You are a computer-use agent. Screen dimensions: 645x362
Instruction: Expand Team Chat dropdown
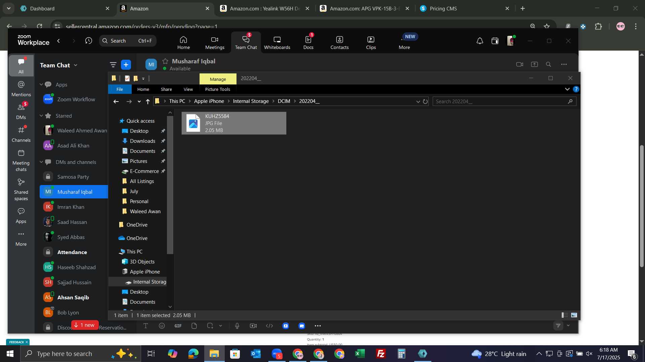pyautogui.click(x=76, y=65)
